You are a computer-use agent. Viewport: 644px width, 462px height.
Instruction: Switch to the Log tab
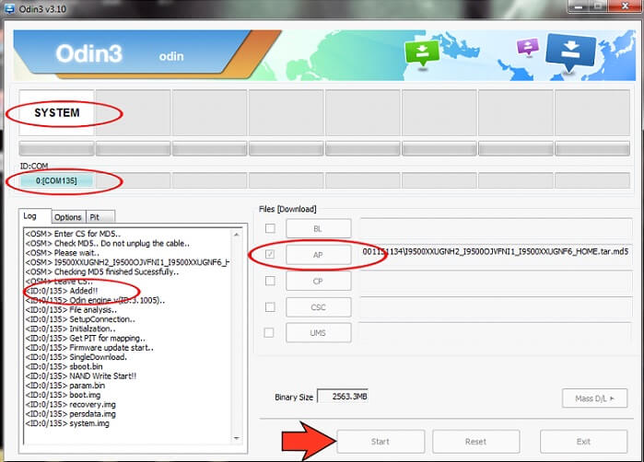click(34, 216)
